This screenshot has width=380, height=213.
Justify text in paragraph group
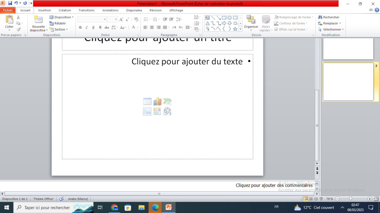pyautogui.click(x=165, y=28)
